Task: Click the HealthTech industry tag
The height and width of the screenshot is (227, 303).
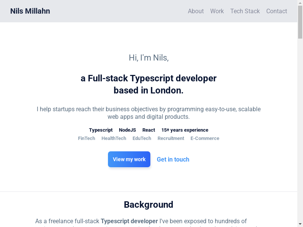Action: pos(114,138)
